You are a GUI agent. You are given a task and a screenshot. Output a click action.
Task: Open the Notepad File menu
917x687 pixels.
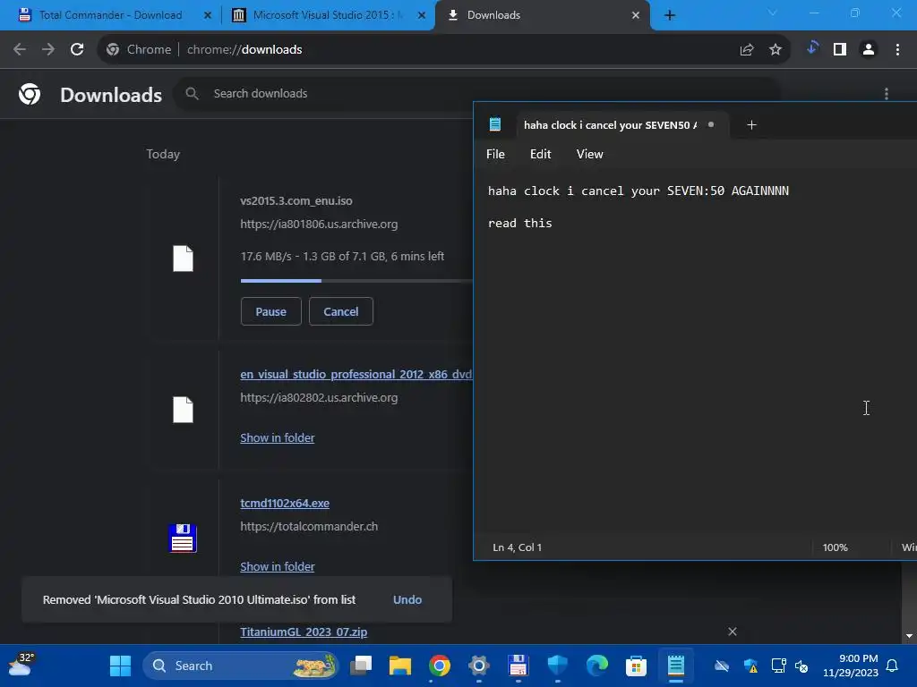click(495, 154)
